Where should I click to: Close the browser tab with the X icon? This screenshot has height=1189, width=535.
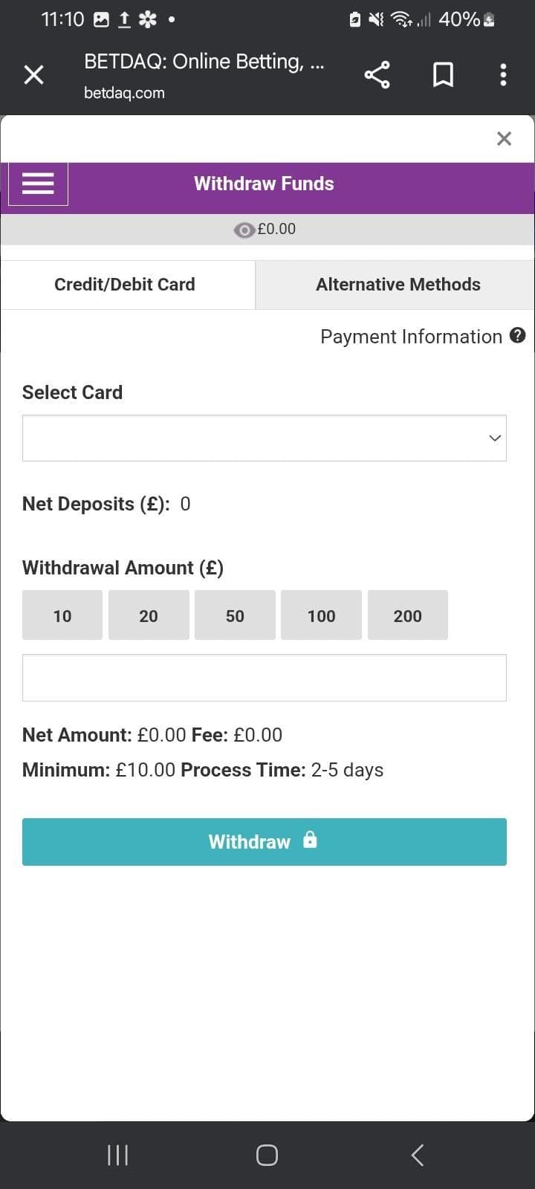33,74
